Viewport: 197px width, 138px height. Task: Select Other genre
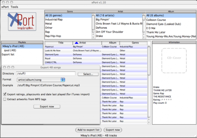coord(68,28)
